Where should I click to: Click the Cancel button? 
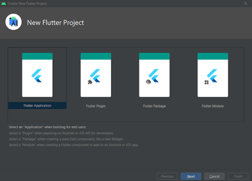coord(214,176)
